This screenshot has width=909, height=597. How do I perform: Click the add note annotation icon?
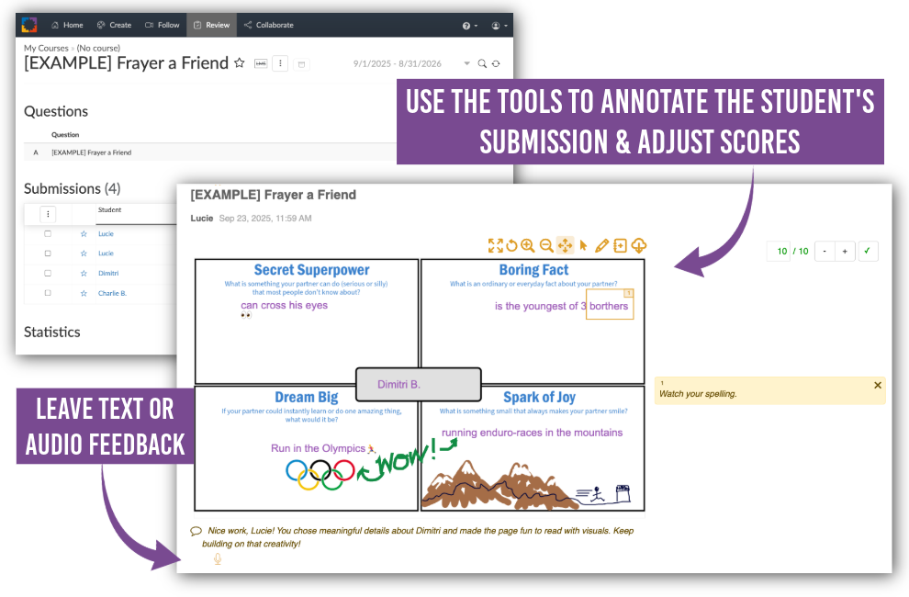tap(621, 245)
